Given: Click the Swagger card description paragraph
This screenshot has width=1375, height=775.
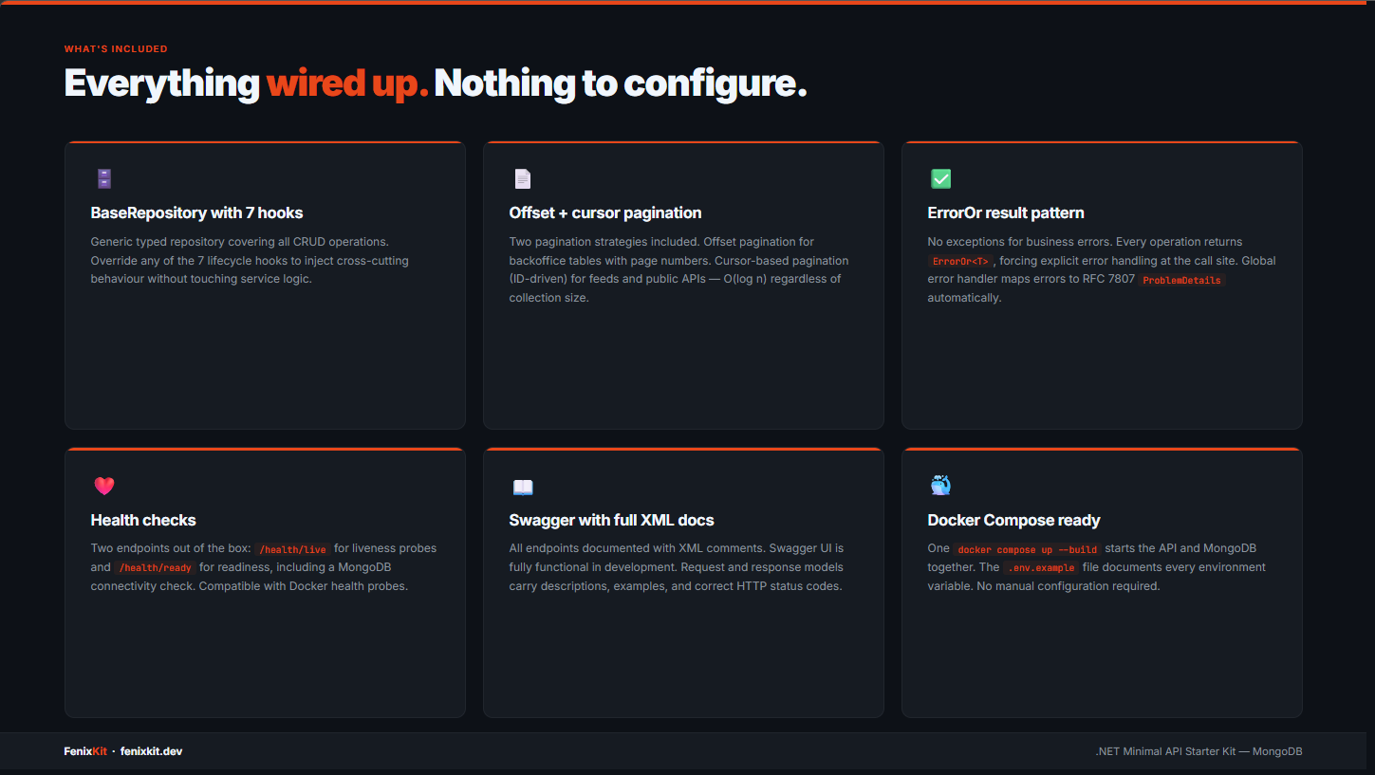Looking at the screenshot, I should [677, 567].
